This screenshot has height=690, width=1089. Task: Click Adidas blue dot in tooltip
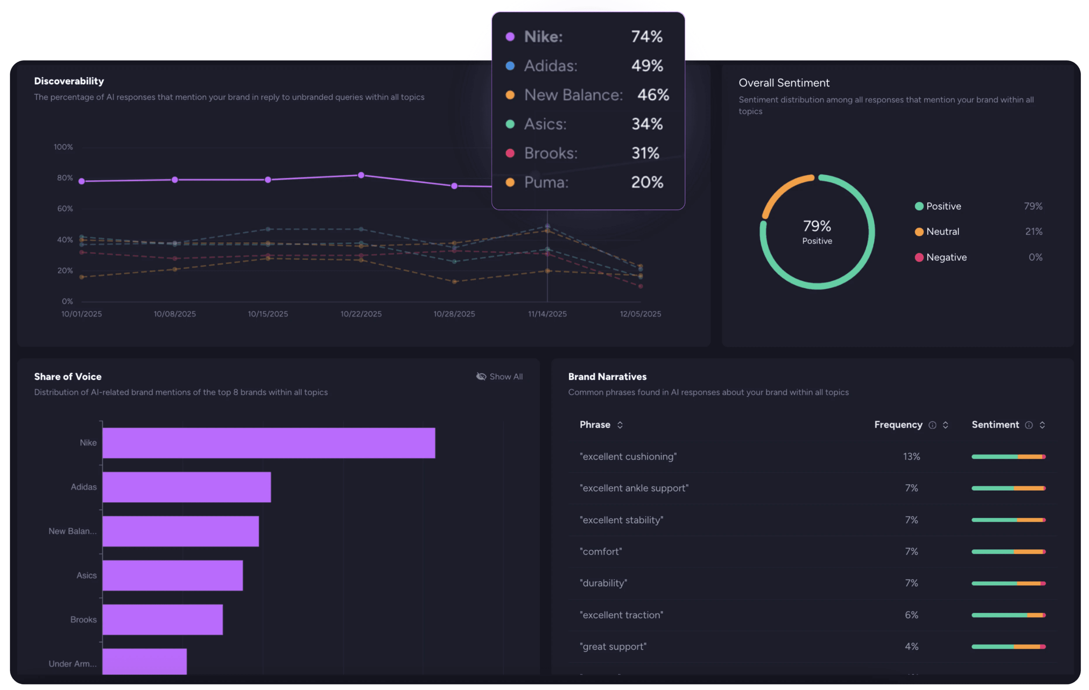pyautogui.click(x=510, y=66)
